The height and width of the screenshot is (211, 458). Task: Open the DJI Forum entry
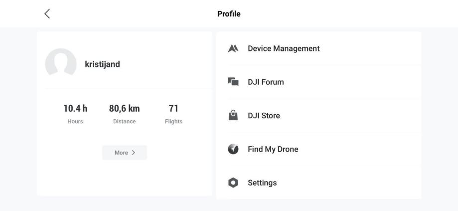[x=266, y=82]
